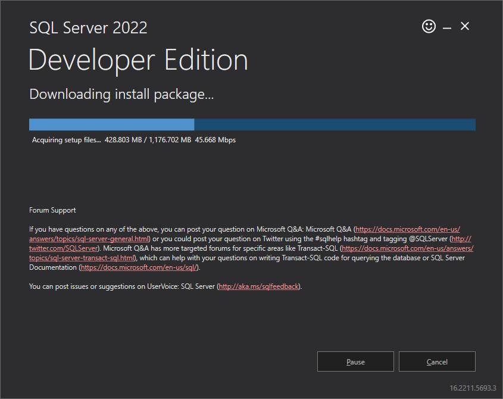Pause the install package download

pyautogui.click(x=355, y=361)
